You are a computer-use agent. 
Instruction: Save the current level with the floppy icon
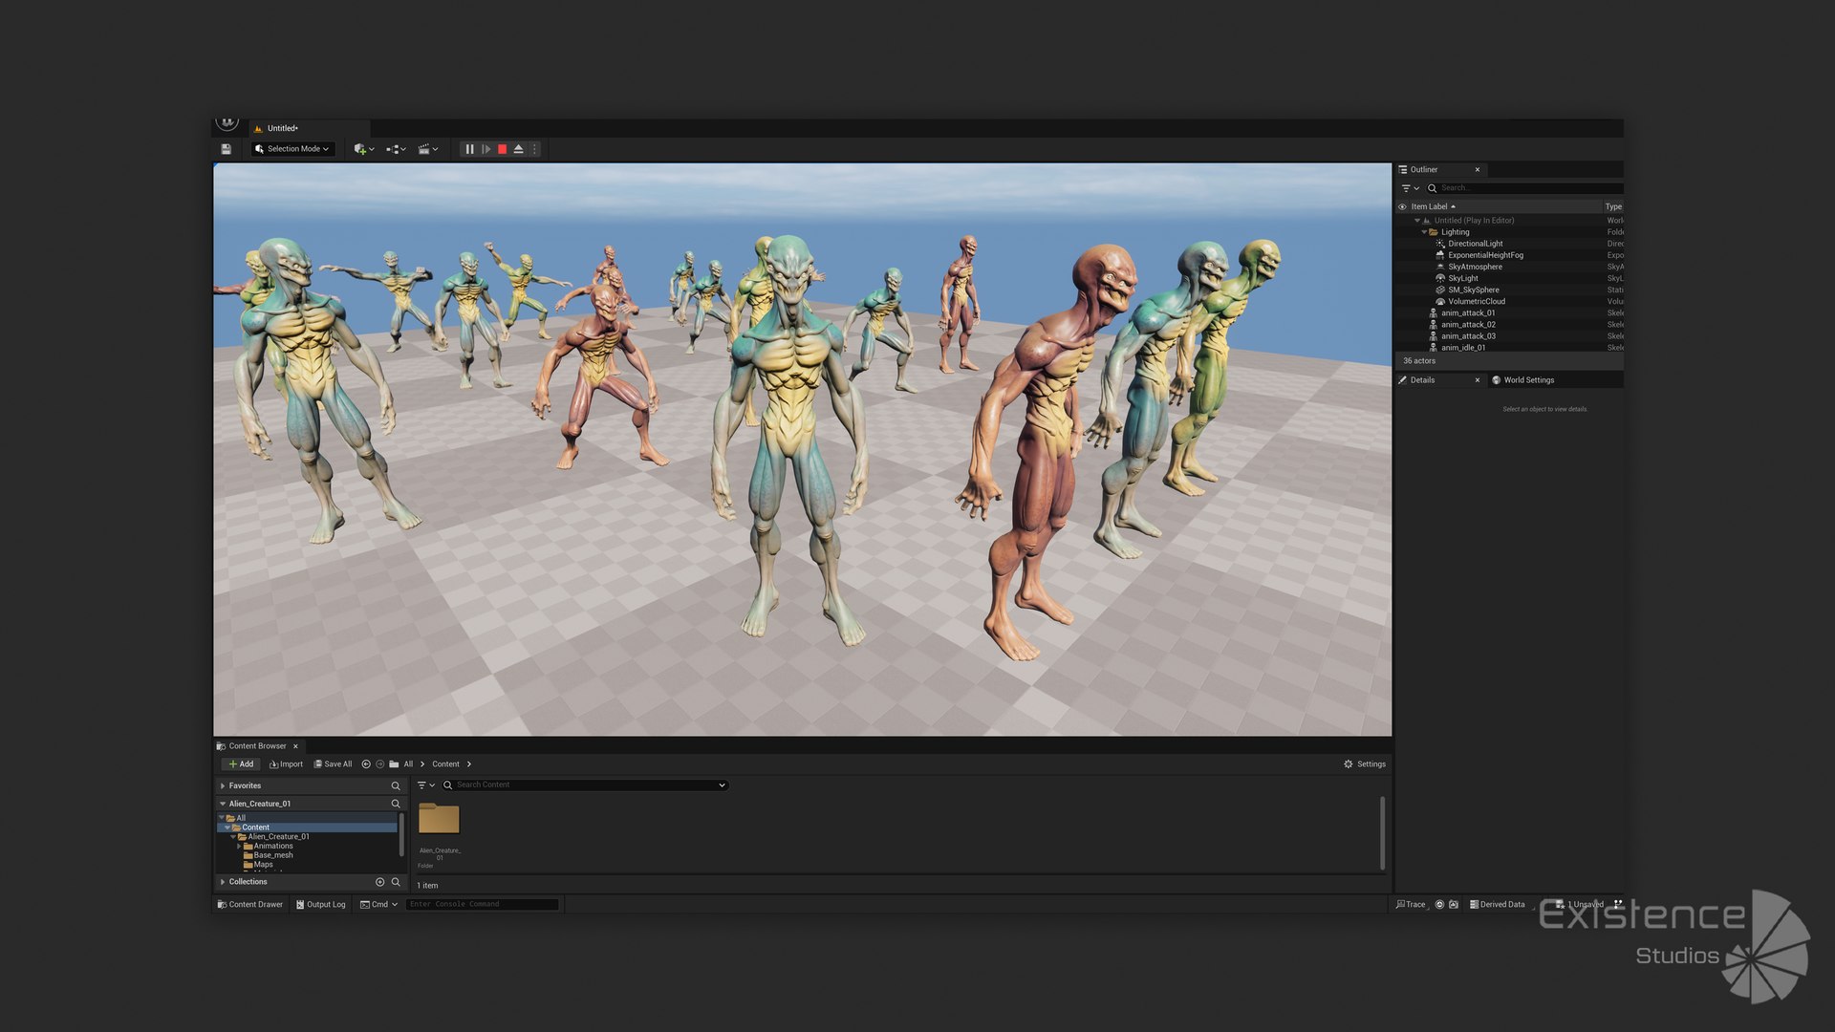tap(227, 149)
